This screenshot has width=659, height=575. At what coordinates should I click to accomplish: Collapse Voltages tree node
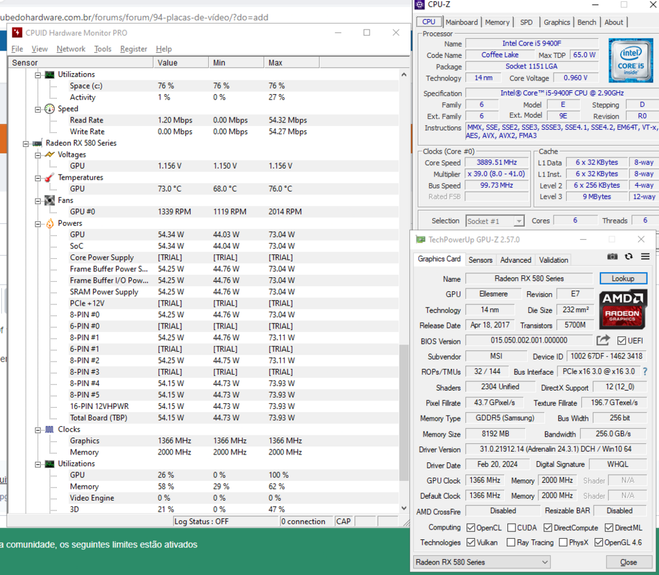coord(38,155)
